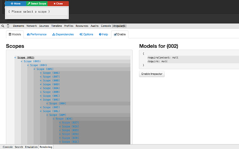Collapse the Scope (026) arrow
Viewport: 239px width, 149px height.
[54, 119]
